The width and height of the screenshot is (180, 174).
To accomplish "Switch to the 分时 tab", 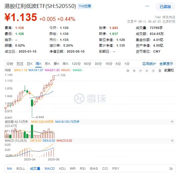I will click(10, 64).
